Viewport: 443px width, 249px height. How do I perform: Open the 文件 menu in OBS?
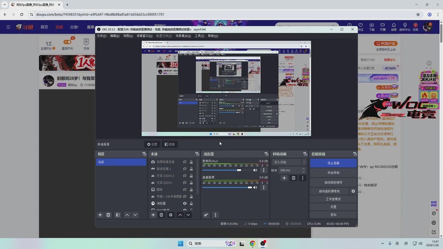101,36
